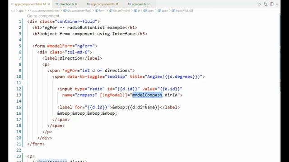This screenshot has height=162, width=289.
Task: Switch to the app.component.ts tab
Action: click(103, 4)
